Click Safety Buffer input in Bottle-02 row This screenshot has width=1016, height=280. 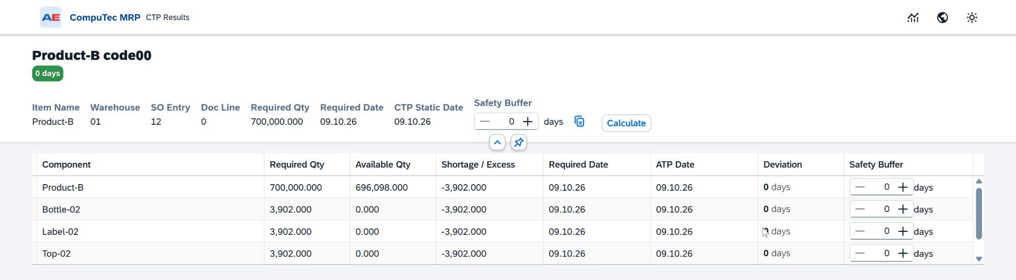(x=881, y=209)
